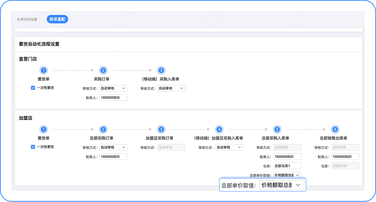Click disabled 审核方式 field for 加盟店采购订单
Screen dimensions: 376x202
pos(171,147)
